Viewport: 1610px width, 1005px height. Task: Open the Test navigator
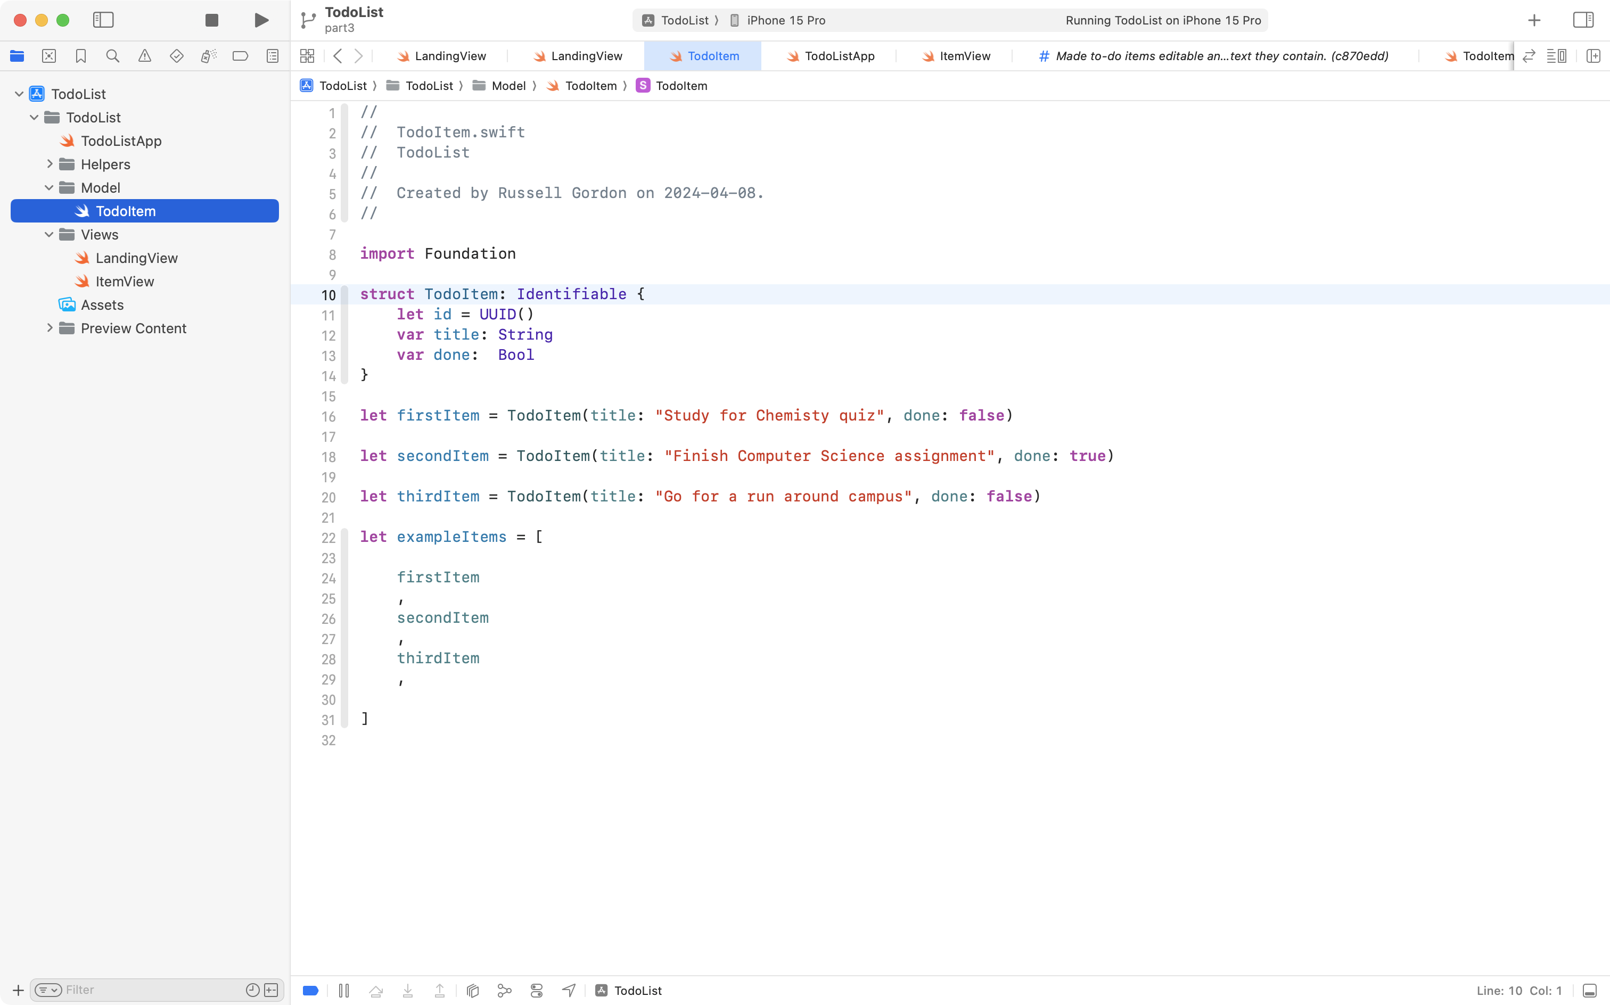click(x=176, y=56)
